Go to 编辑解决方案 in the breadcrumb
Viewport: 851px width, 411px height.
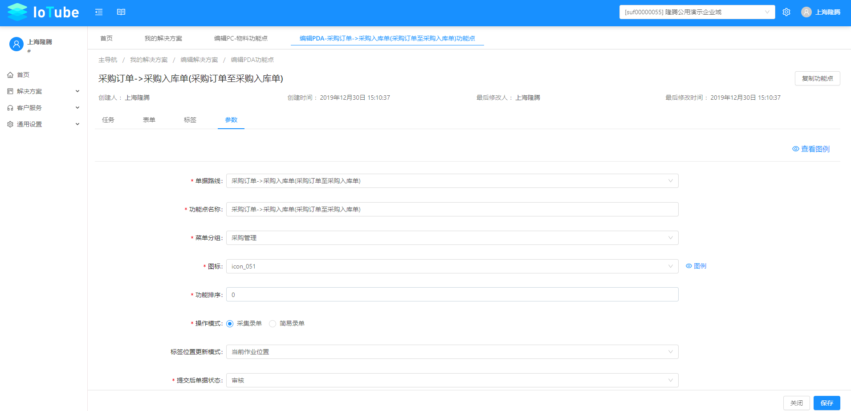point(199,60)
